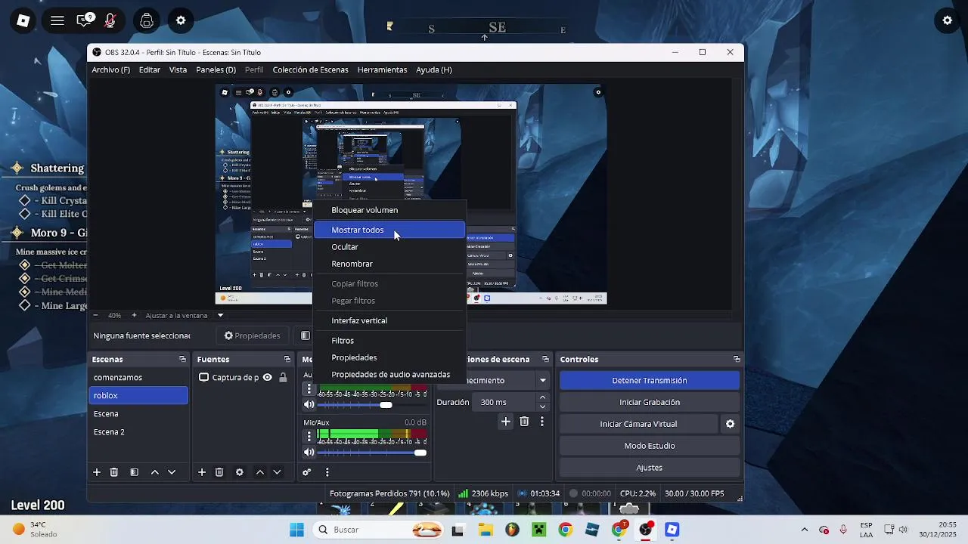The height and width of the screenshot is (544, 968).
Task: Open virtual camera settings gear
Action: (x=730, y=424)
